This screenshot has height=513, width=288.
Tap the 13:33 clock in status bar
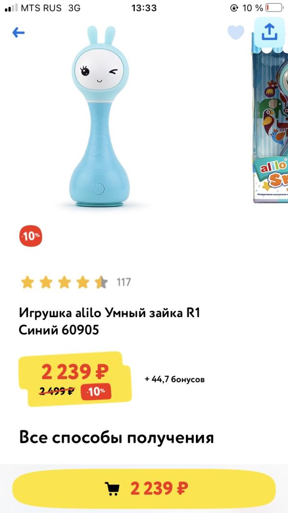coord(144,8)
